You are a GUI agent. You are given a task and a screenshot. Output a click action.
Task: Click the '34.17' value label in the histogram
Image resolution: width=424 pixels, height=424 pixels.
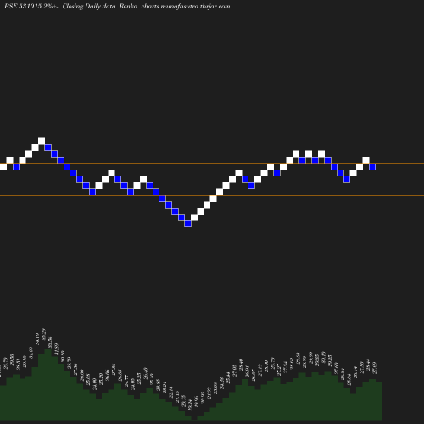[37, 339]
